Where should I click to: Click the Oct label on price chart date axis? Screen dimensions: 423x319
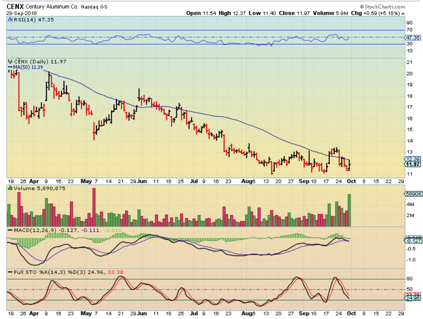[351, 181]
